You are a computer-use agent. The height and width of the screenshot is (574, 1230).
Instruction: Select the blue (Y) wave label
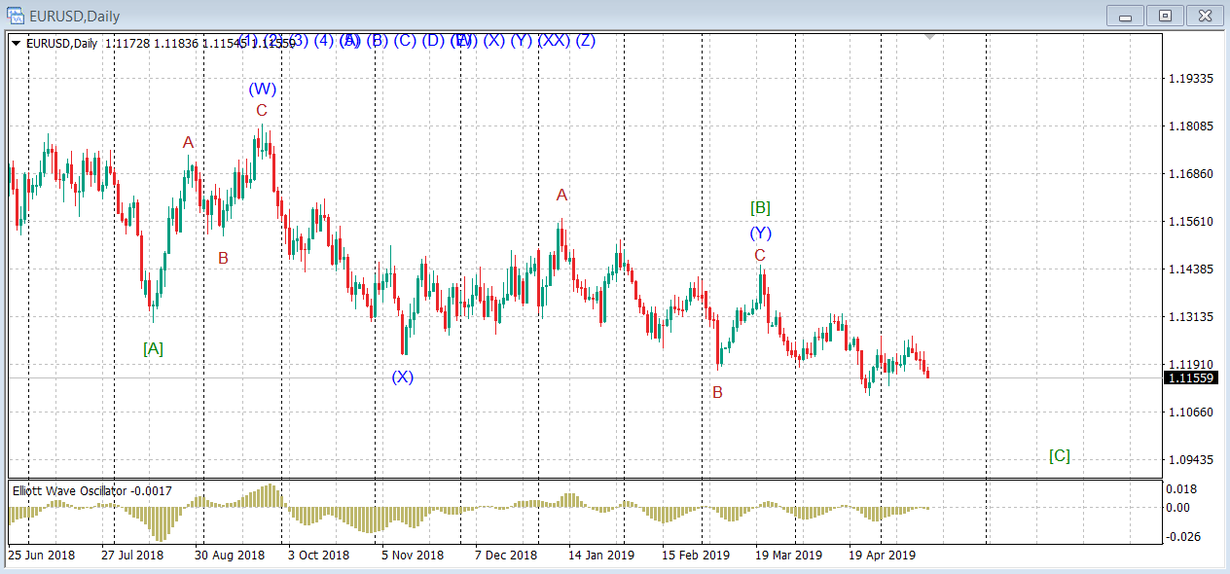pyautogui.click(x=761, y=233)
